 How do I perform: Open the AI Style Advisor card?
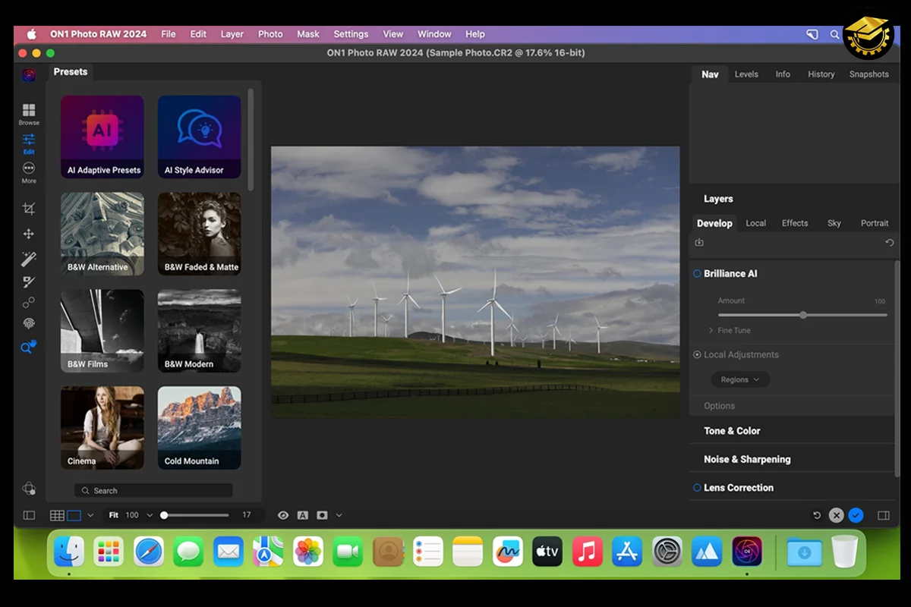[200, 137]
